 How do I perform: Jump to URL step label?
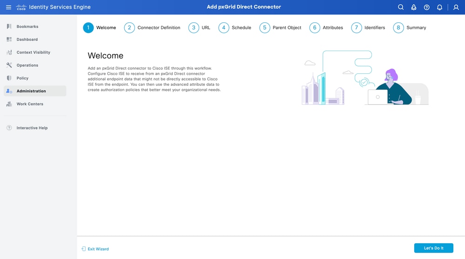click(206, 27)
